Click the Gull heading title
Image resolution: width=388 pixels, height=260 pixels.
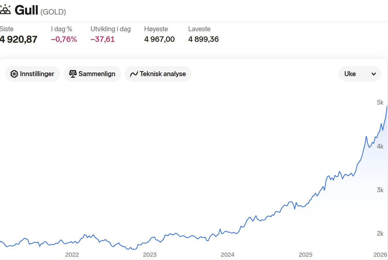(26, 10)
